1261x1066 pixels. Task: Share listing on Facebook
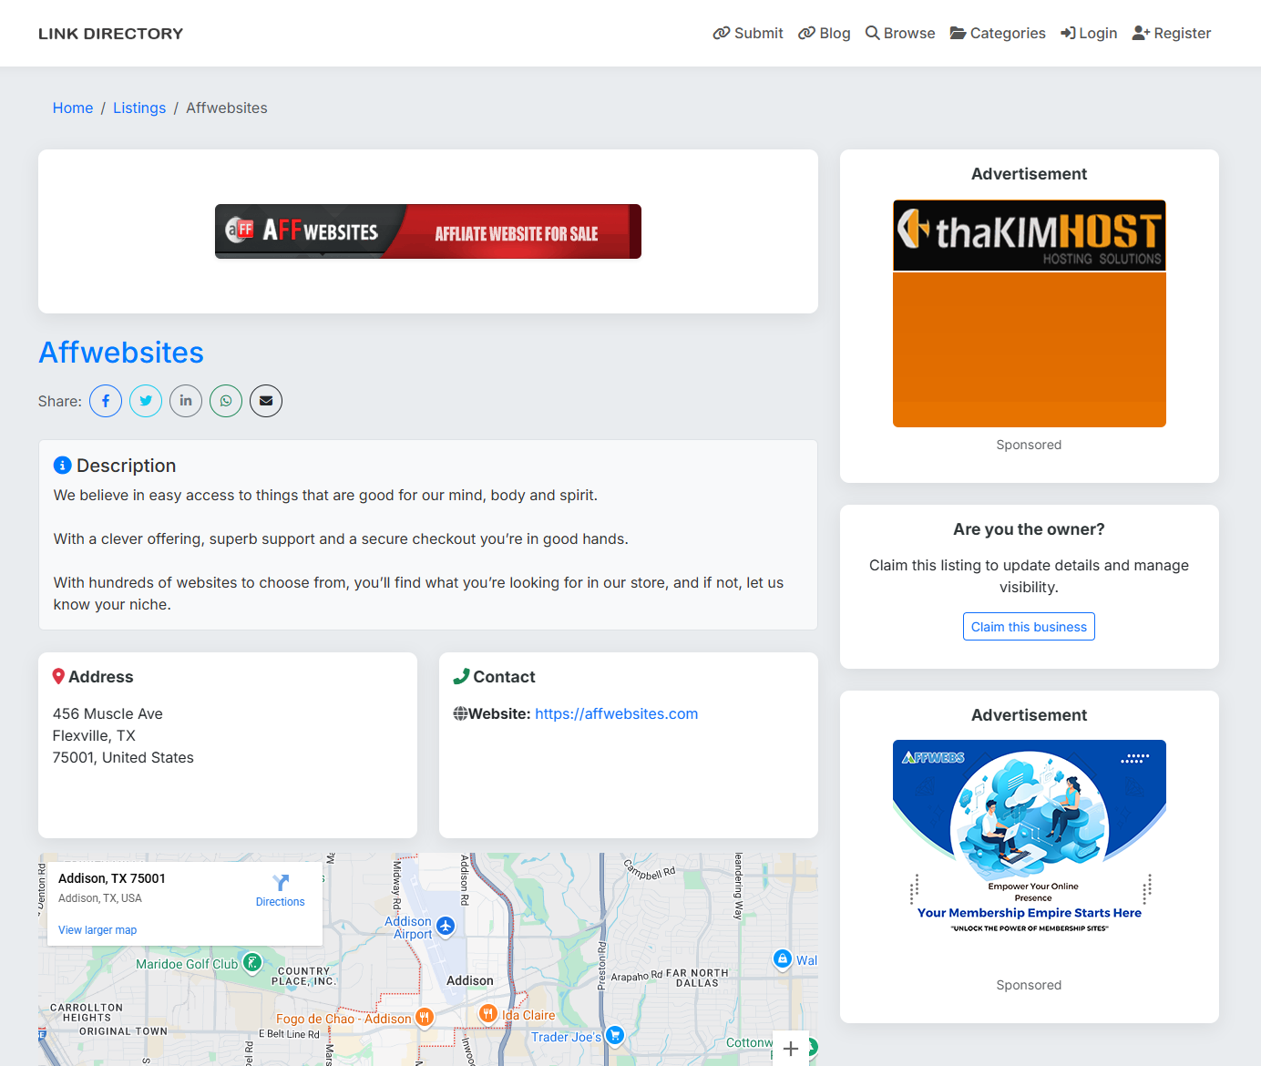click(x=106, y=401)
